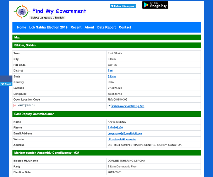The height and width of the screenshot is (177, 213).
Task: Open icebreaker.maintaining.firm what3words link
Action: tap(128, 106)
